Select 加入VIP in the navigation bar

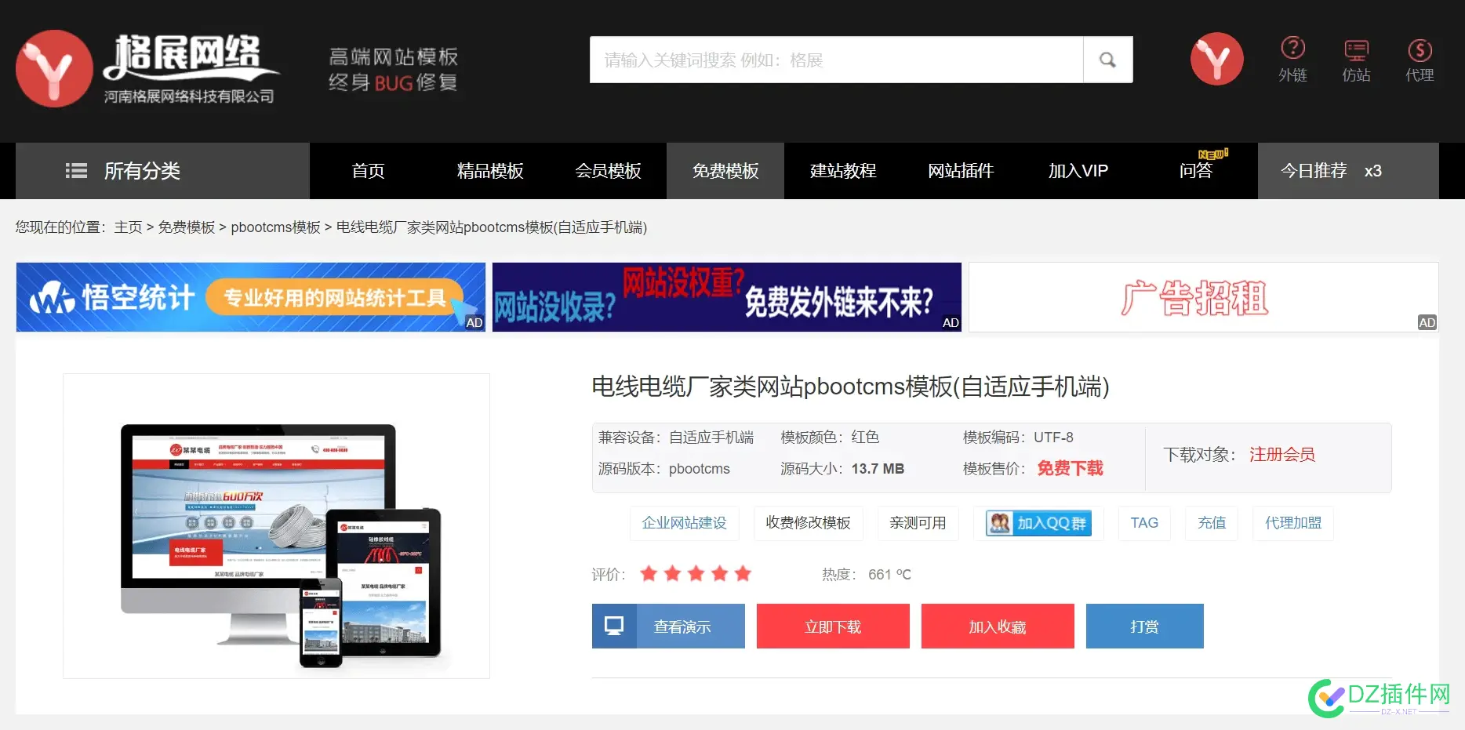click(x=1078, y=171)
